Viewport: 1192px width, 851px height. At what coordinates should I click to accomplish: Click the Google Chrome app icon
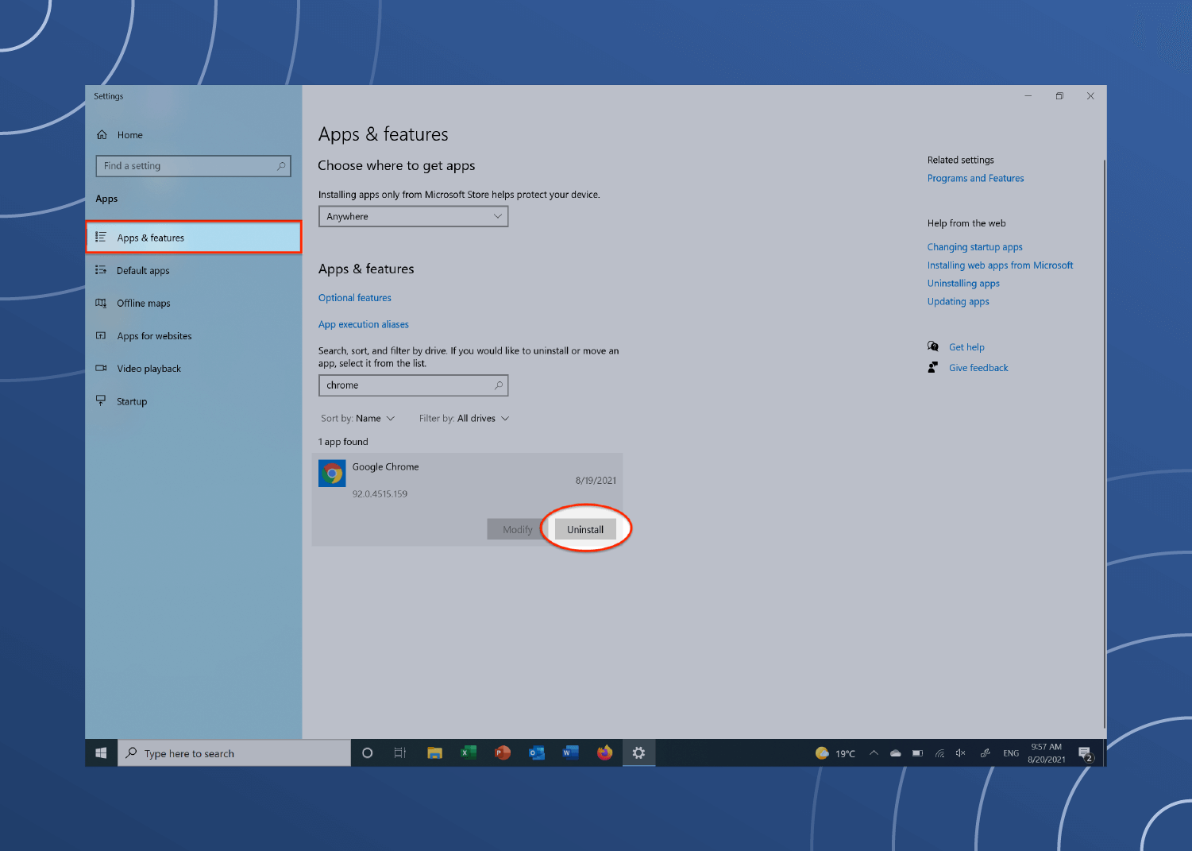(332, 473)
